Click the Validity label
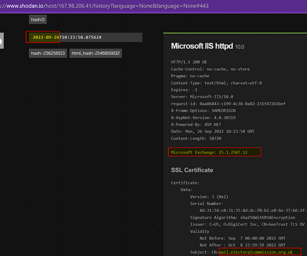This screenshot has height=256, width=307. click(x=199, y=231)
